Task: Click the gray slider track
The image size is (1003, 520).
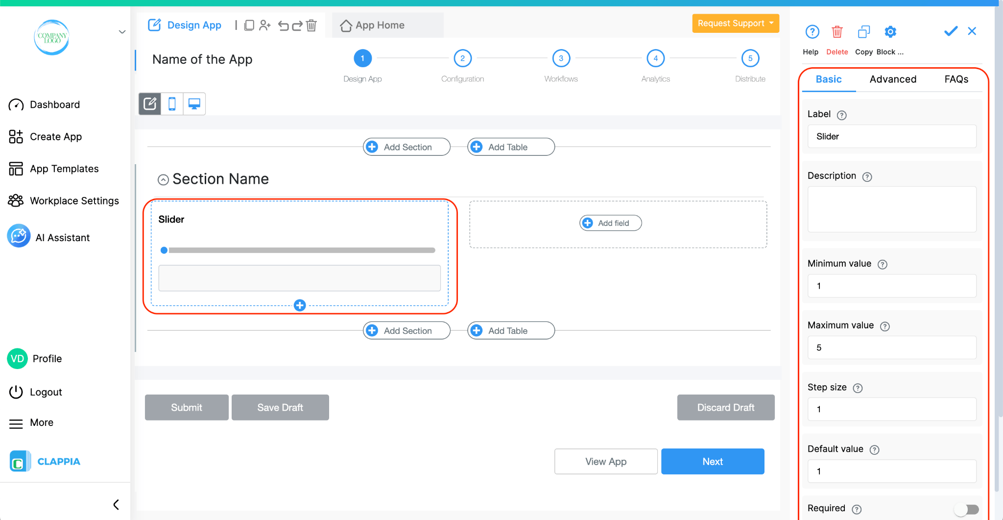Action: pyautogui.click(x=302, y=250)
